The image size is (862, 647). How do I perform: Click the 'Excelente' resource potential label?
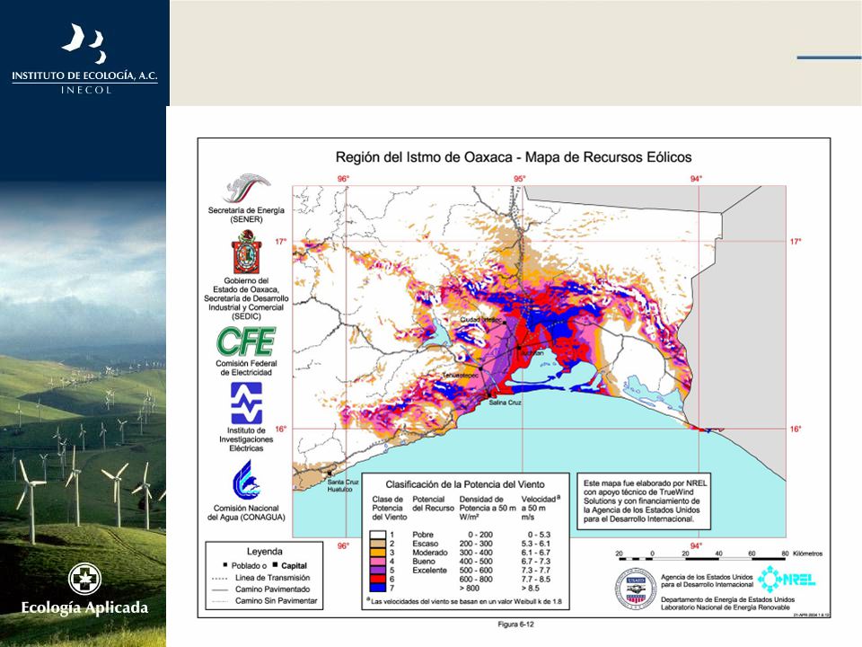tap(429, 570)
